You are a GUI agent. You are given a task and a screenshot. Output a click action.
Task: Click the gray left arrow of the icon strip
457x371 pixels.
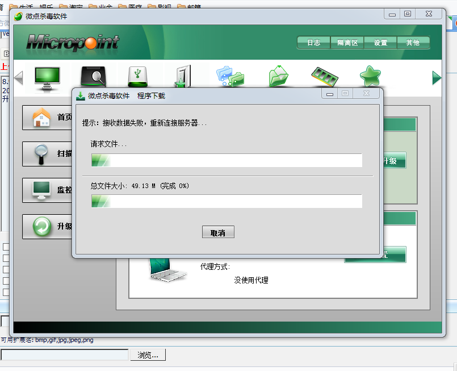click(19, 78)
